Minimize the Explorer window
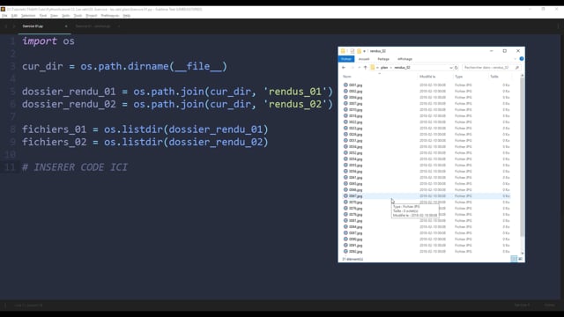564x317 pixels. 492,51
